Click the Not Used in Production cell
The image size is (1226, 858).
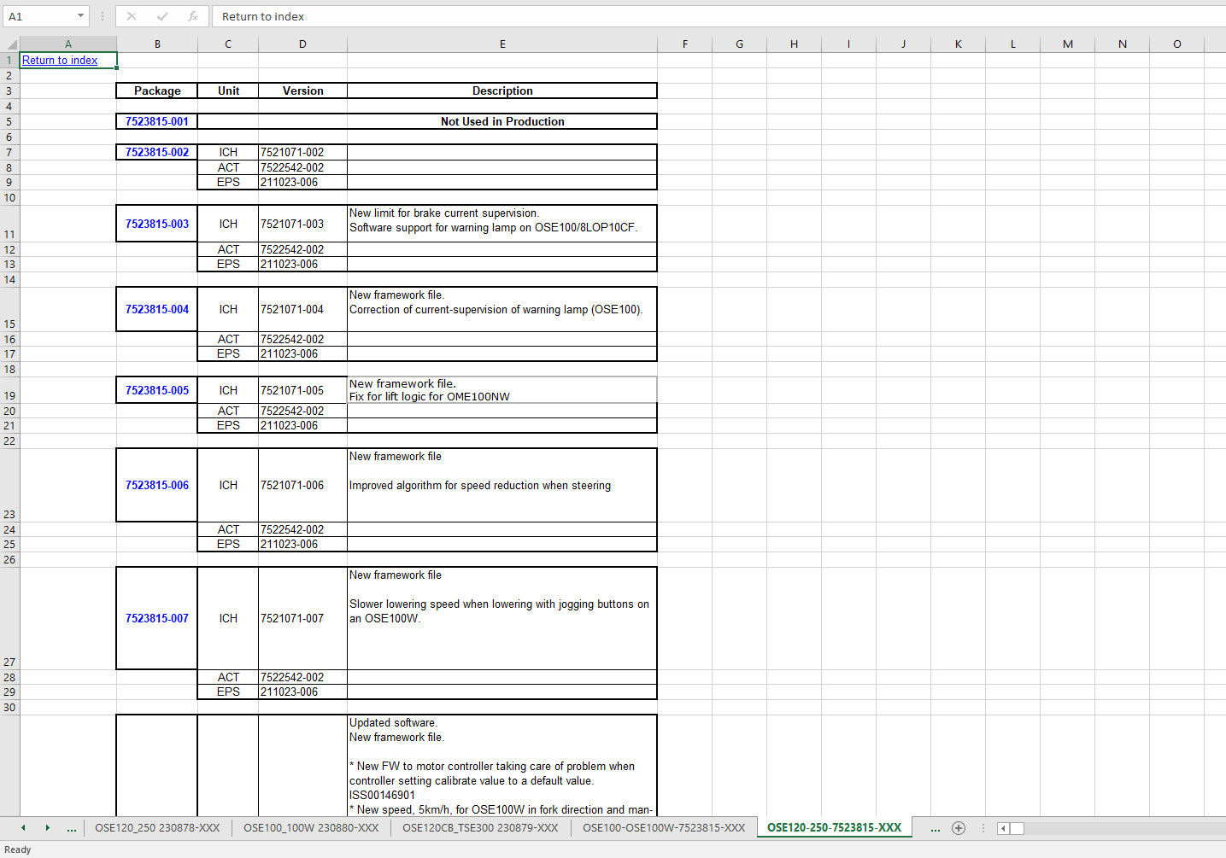tap(502, 121)
